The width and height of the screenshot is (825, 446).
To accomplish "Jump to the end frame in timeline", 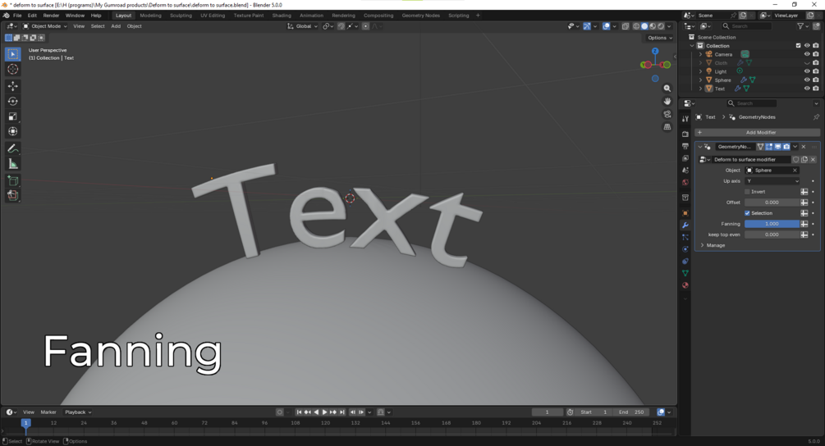I will point(342,412).
